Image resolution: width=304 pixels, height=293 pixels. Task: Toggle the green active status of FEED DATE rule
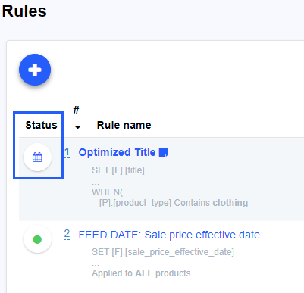pos(37,239)
